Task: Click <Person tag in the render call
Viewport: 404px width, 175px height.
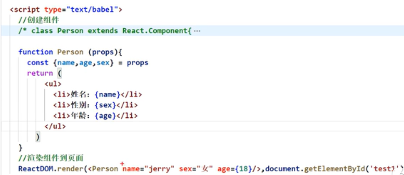Action: [103, 169]
